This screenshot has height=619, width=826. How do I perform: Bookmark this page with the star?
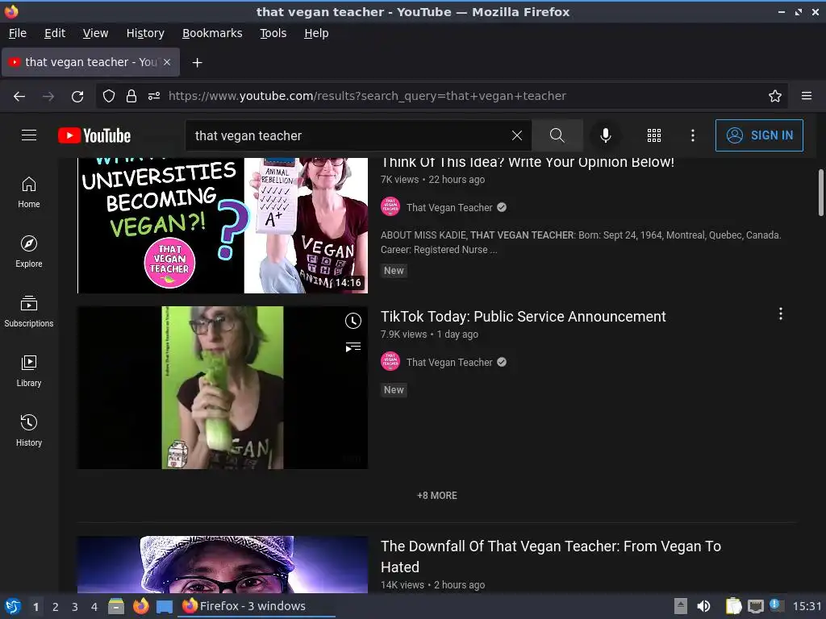pos(774,96)
